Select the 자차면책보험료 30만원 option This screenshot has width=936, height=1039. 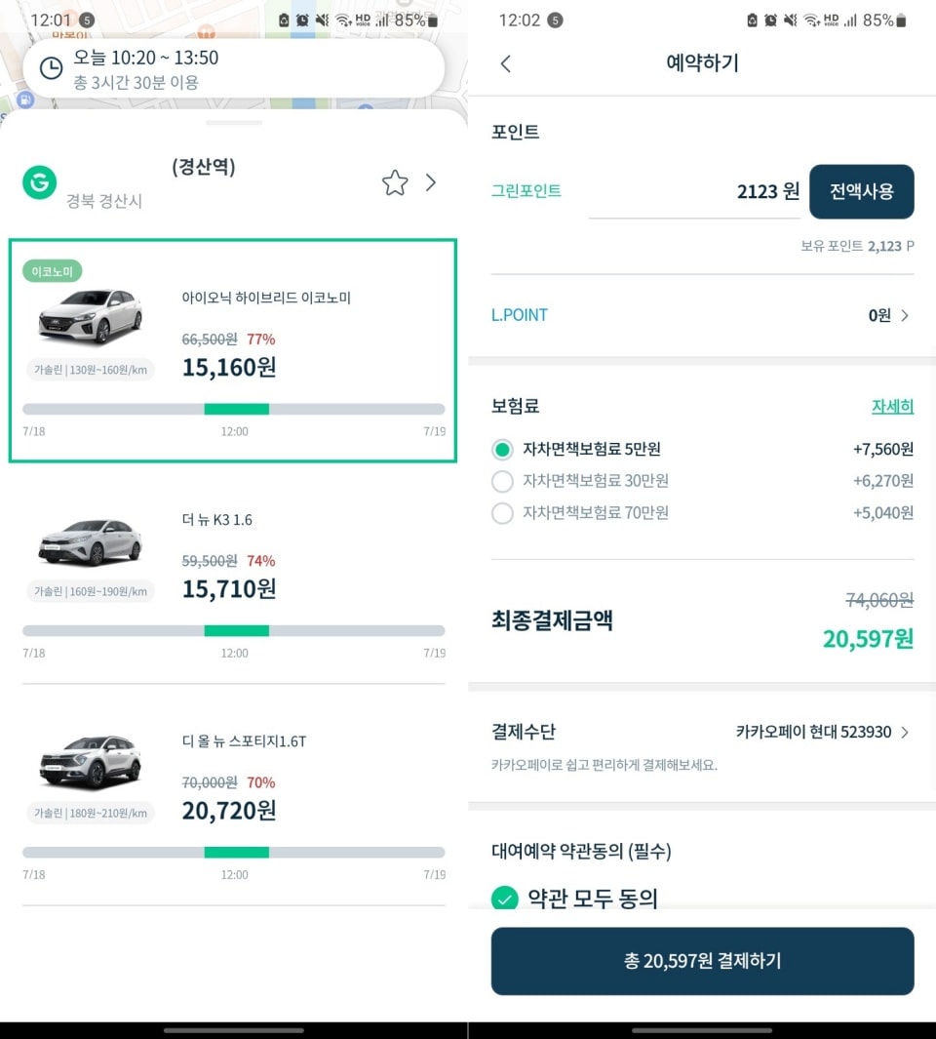click(x=501, y=481)
